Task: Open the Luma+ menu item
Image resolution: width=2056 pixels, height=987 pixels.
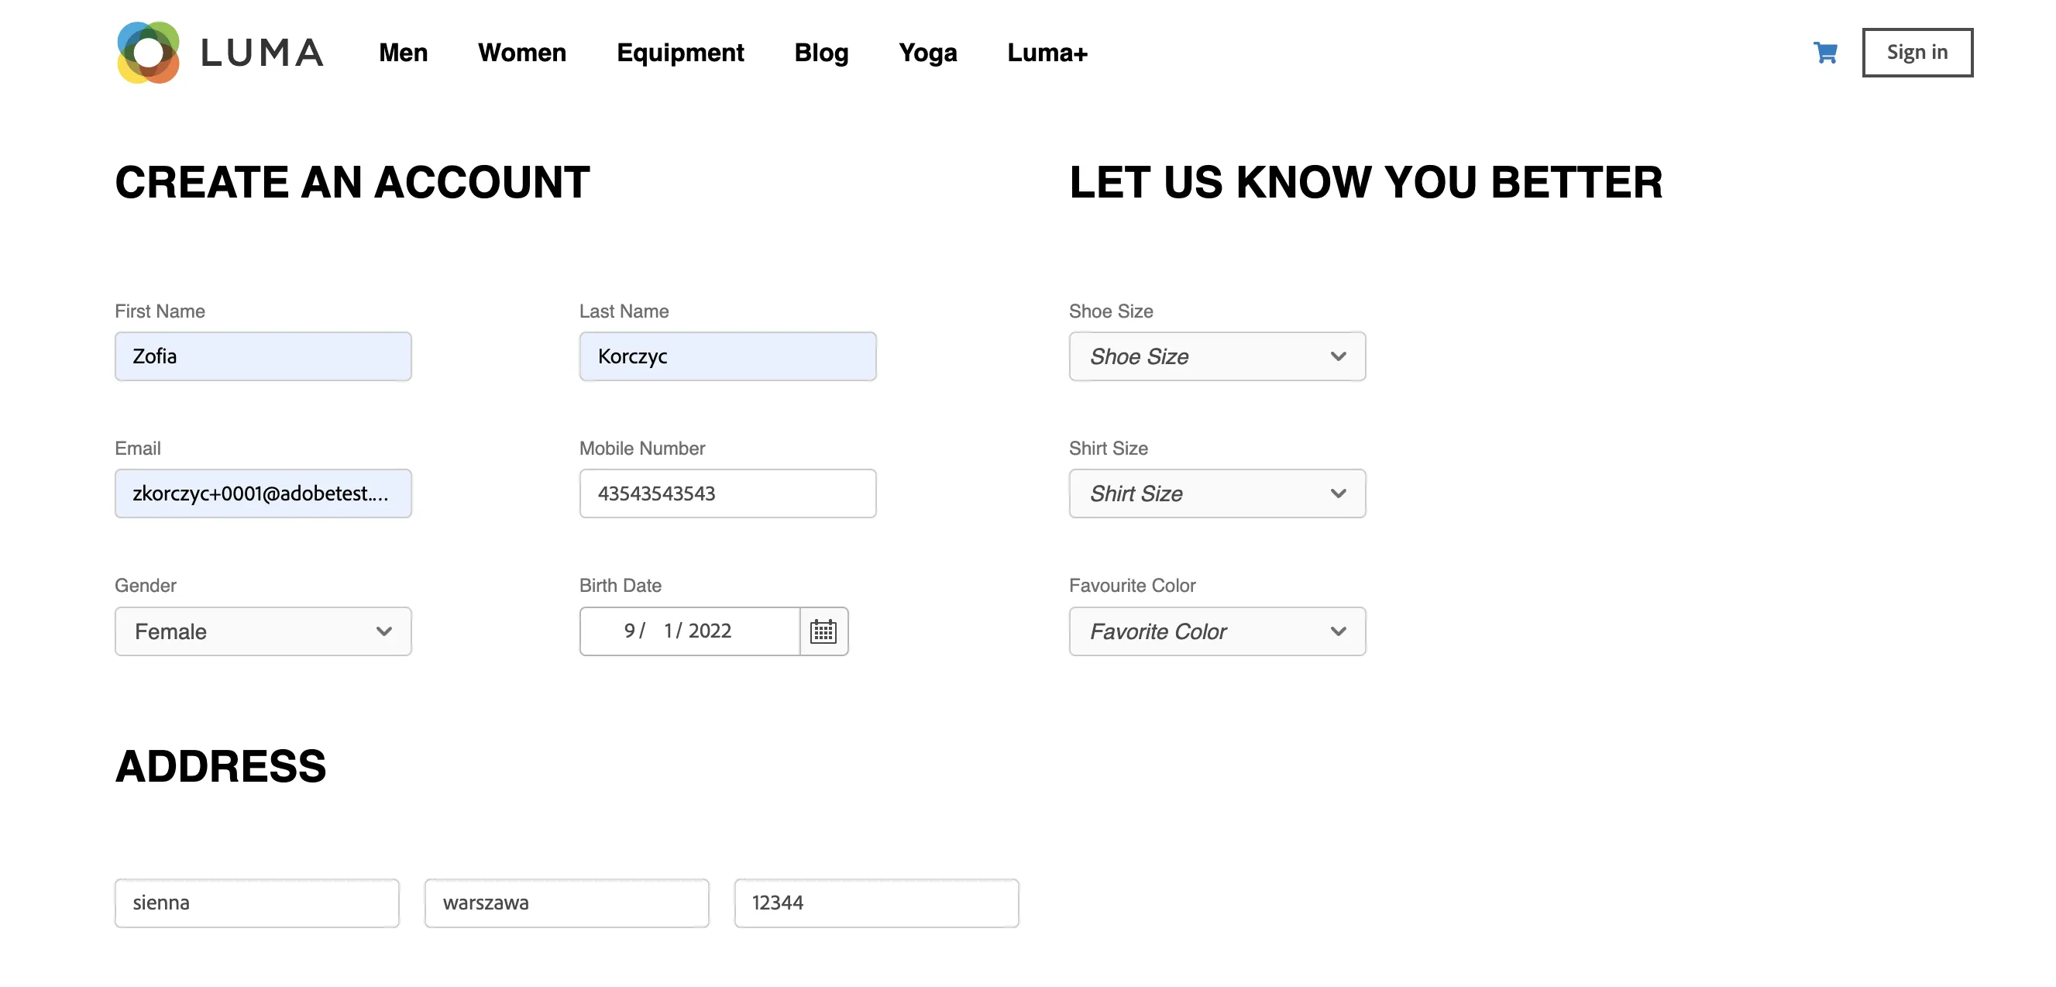Action: point(1047,53)
